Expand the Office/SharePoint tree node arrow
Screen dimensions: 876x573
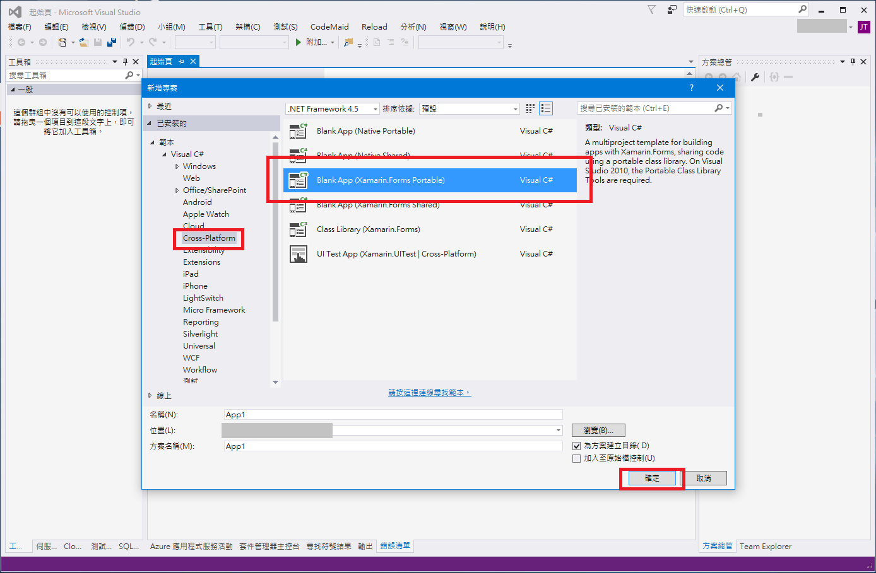(x=177, y=190)
